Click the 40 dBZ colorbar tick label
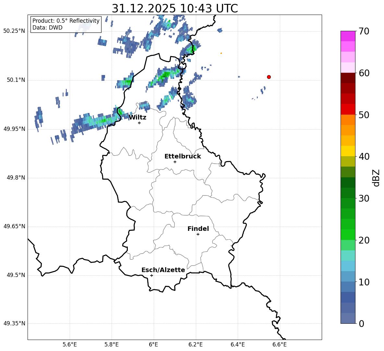This screenshot has height=351, width=384. [364, 157]
